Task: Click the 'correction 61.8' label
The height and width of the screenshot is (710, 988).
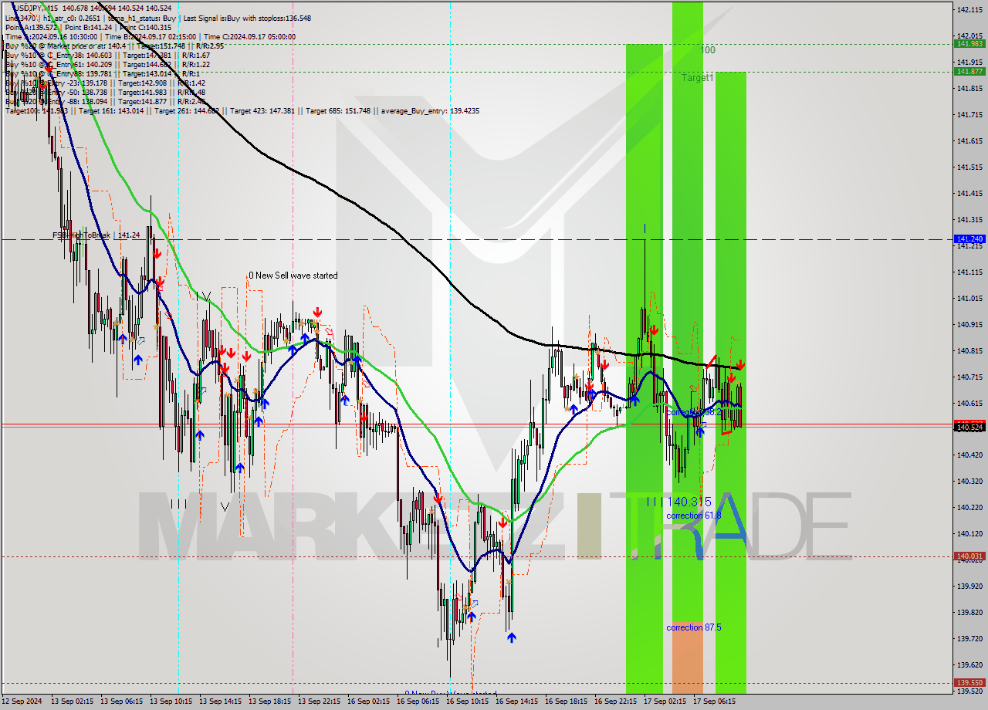Action: tap(694, 516)
